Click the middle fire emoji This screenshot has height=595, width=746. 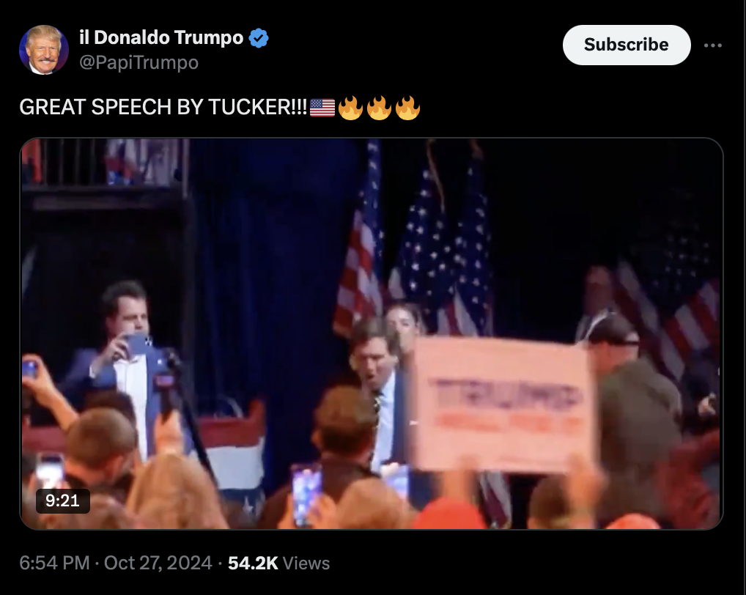click(379, 108)
